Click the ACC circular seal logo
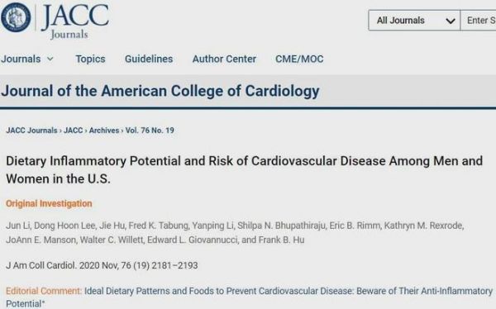The image size is (496, 309). coord(16,17)
